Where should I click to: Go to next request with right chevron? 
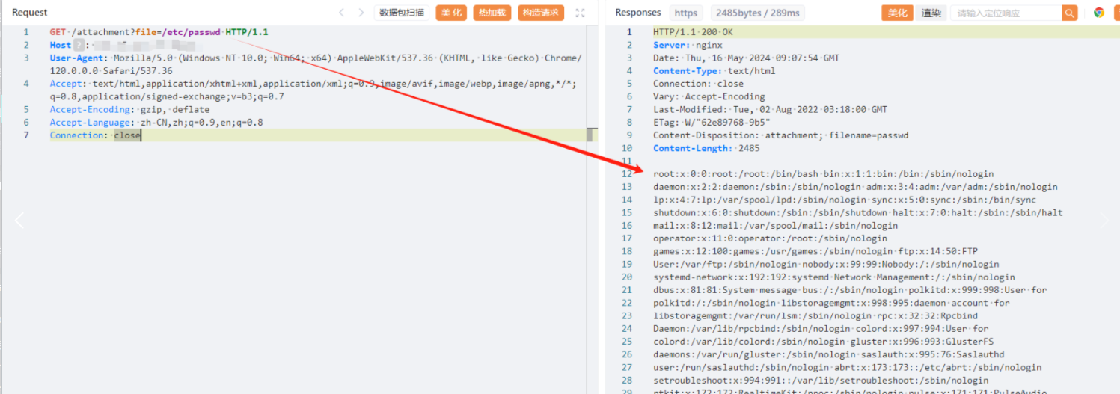(361, 13)
